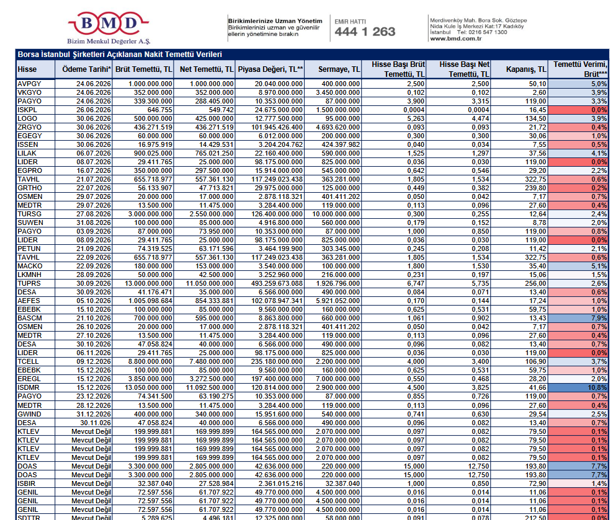Select the Ödeme Tarihi column header
The image size is (616, 520).
[87, 69]
